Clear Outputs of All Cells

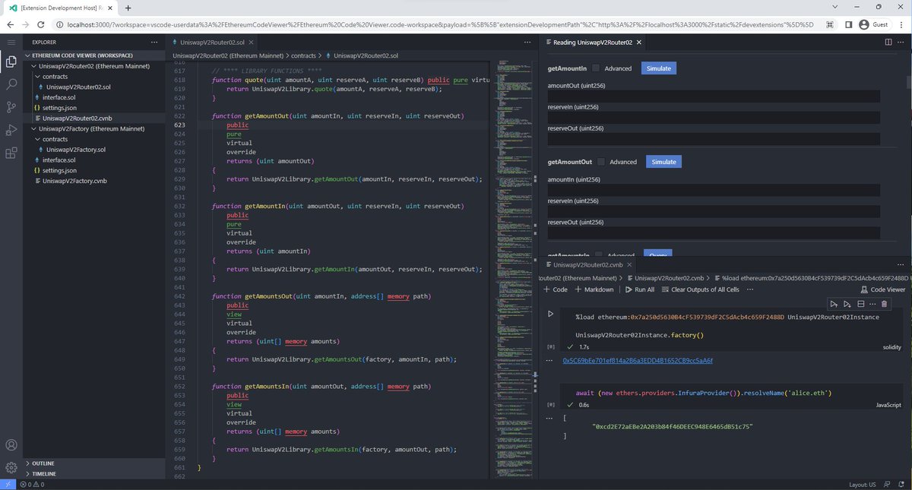700,289
